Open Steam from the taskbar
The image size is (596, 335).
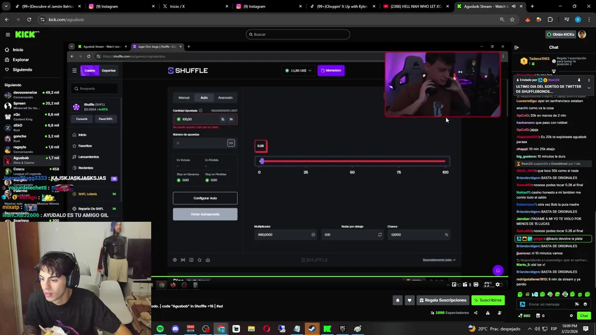click(x=312, y=329)
